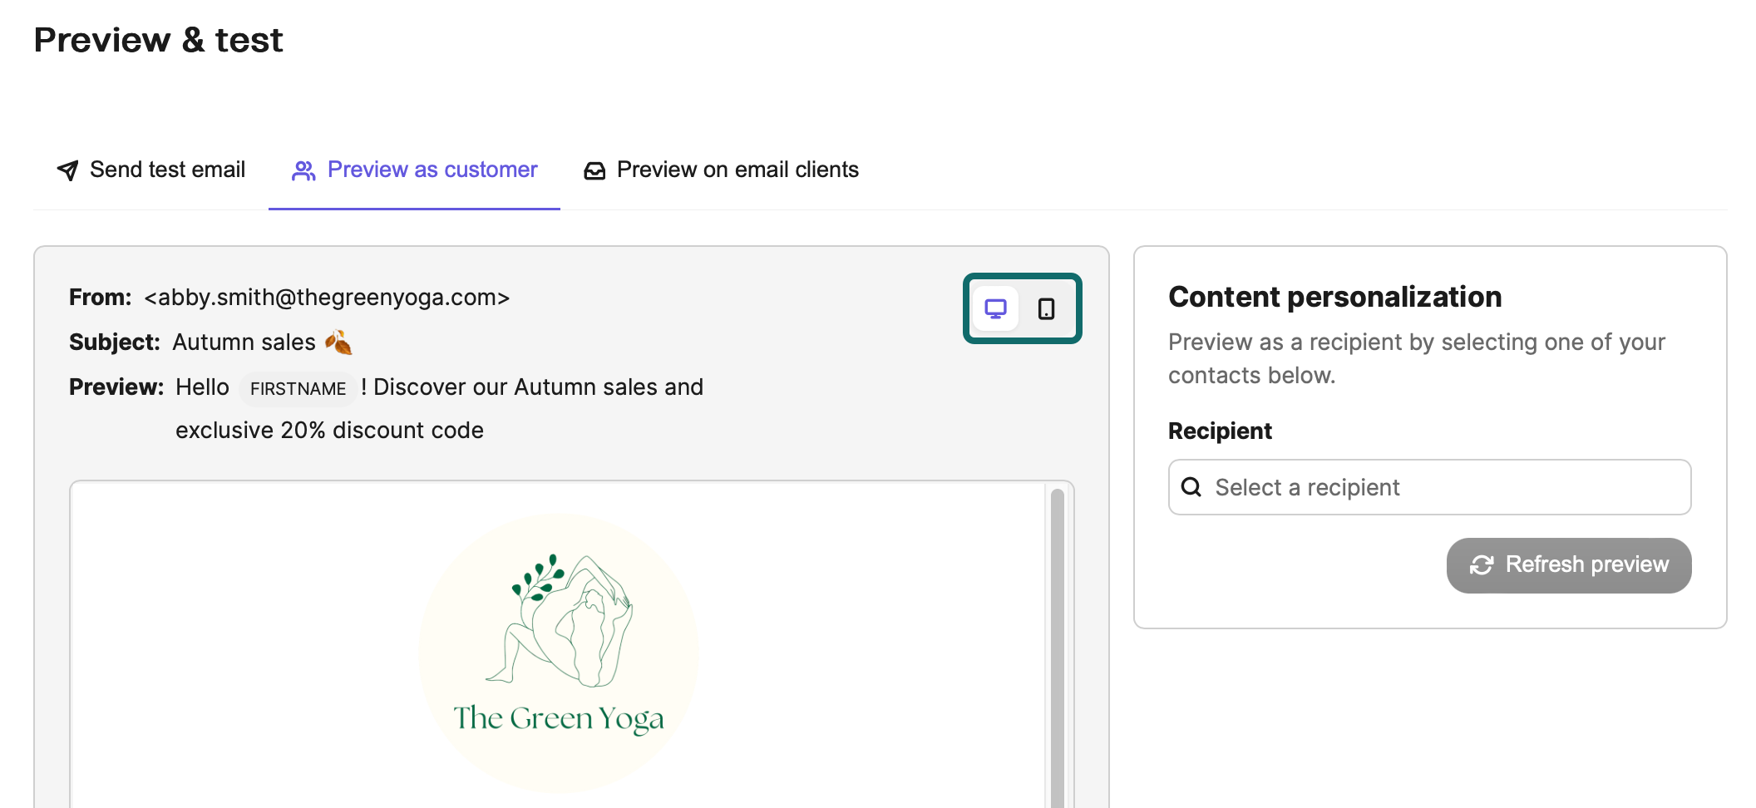This screenshot has height=808, width=1756.
Task: Click the inbox tray icon
Action: [x=594, y=170]
